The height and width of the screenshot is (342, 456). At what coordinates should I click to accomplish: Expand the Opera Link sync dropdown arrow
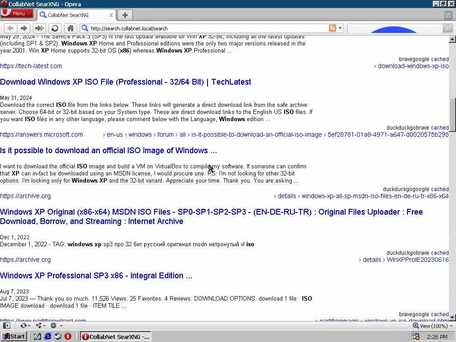tap(29, 326)
